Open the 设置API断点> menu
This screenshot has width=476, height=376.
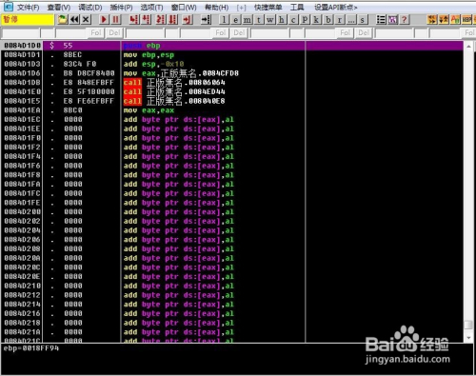point(336,7)
